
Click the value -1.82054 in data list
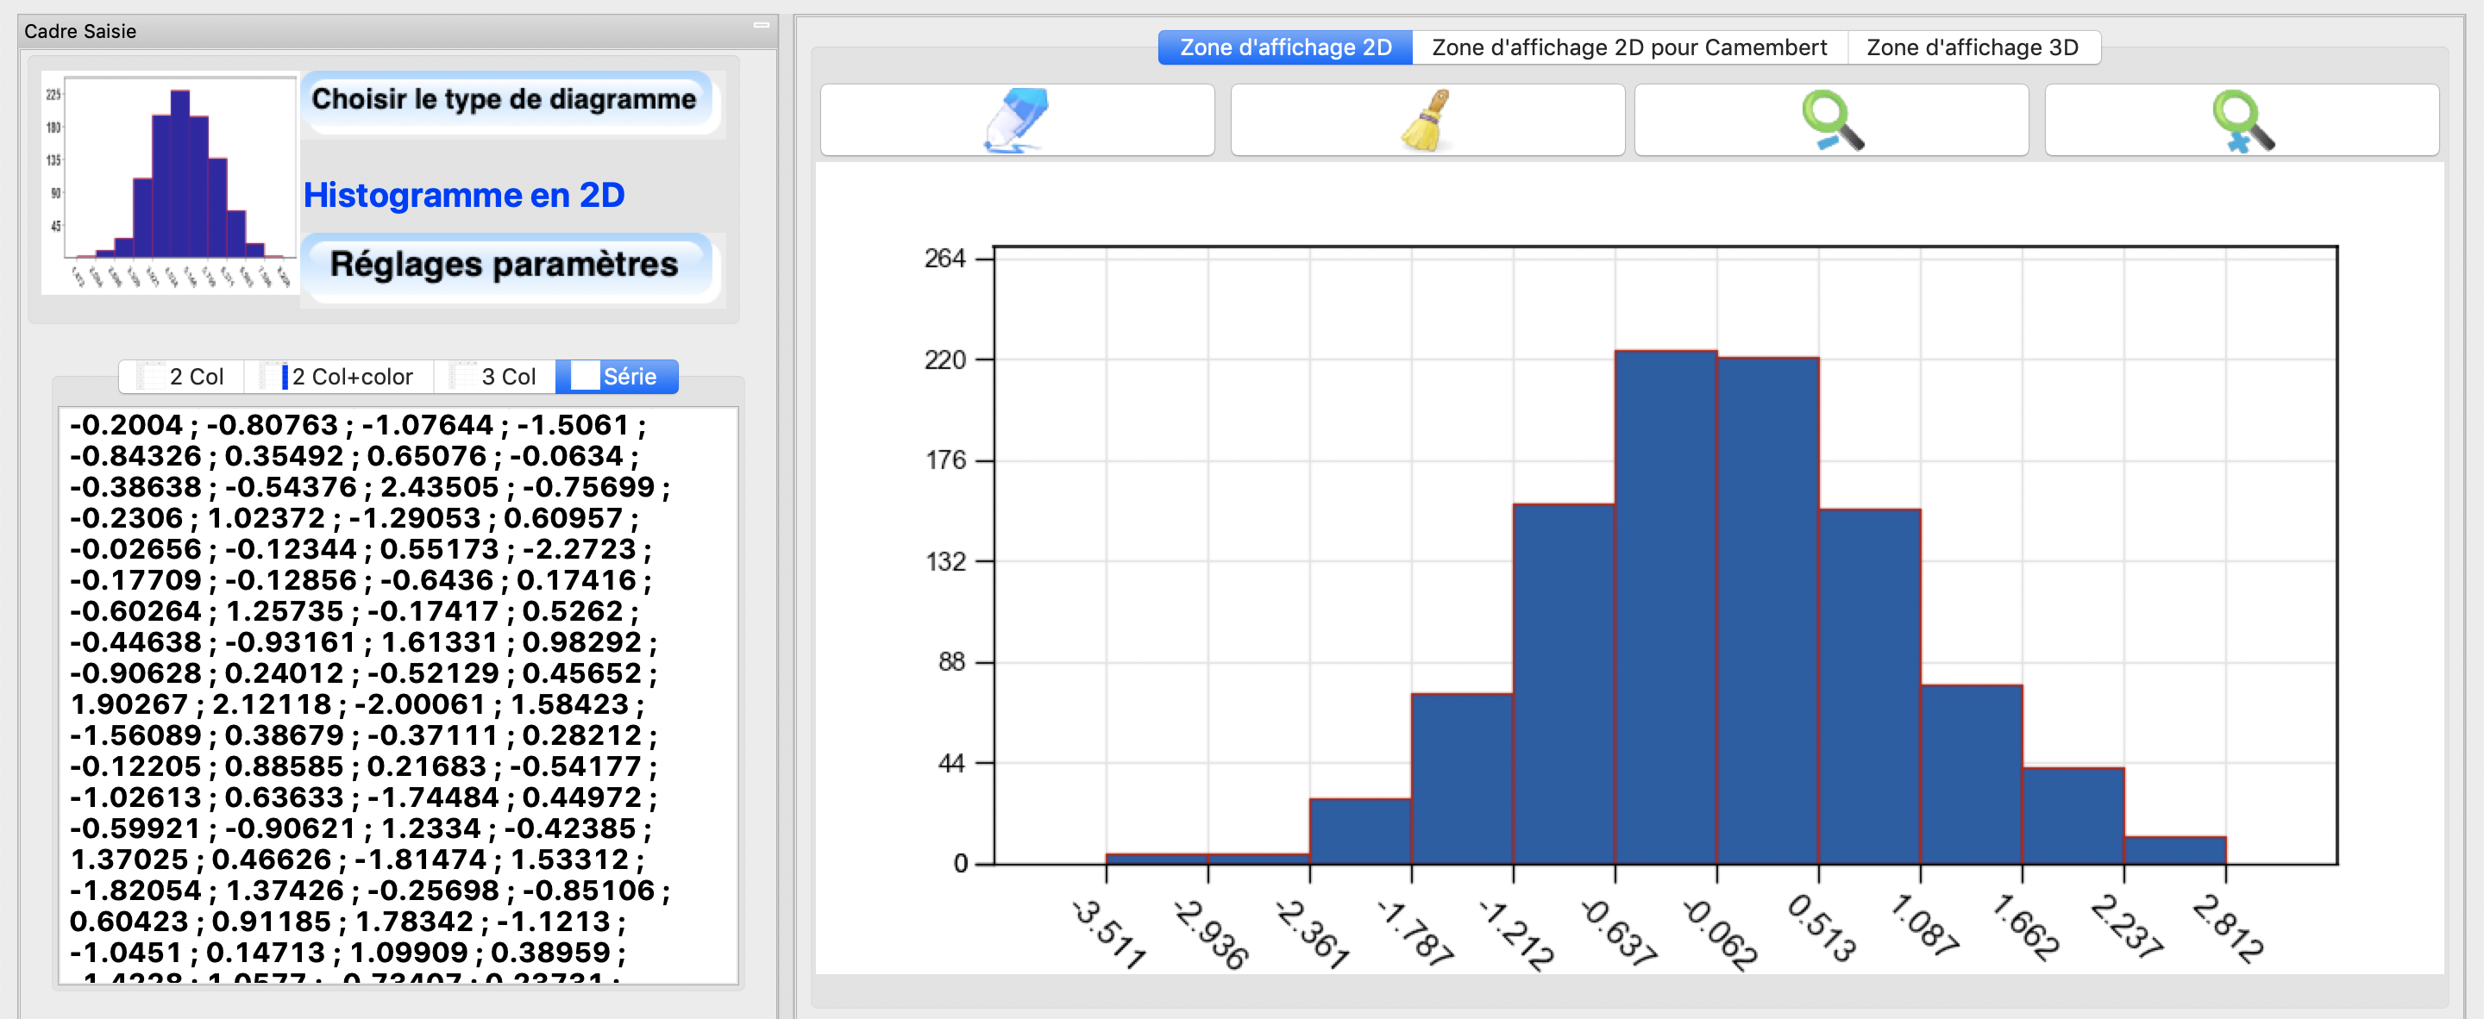point(136,891)
